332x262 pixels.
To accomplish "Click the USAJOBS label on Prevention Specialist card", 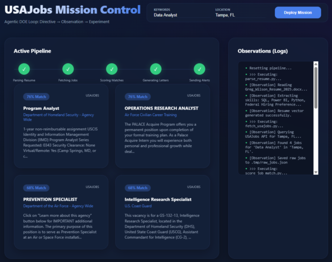I will point(92,187).
